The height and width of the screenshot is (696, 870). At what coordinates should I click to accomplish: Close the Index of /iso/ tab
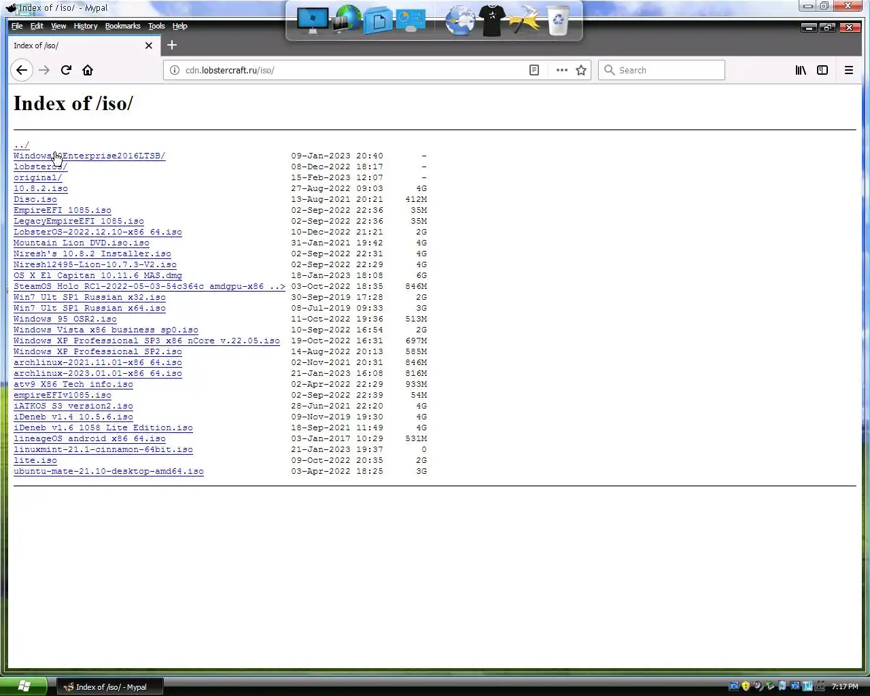pos(149,46)
